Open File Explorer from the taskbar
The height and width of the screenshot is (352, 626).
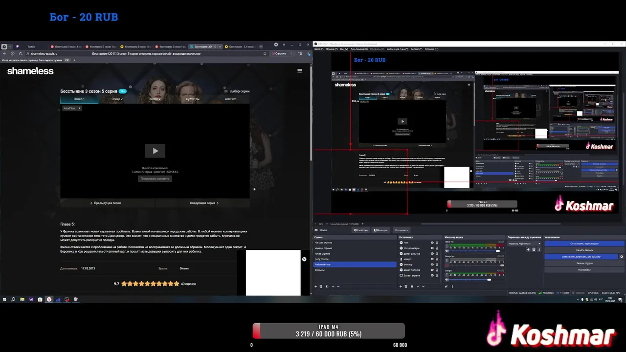22,299
